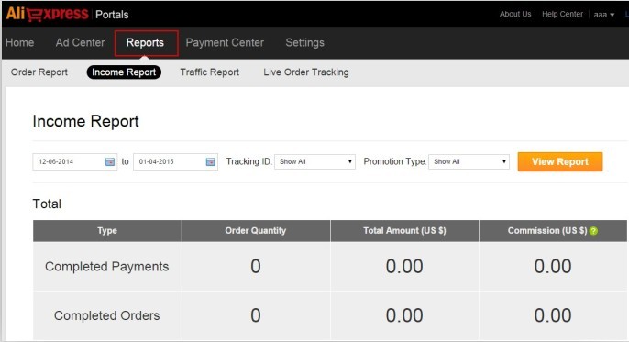Click the Commission help question mark icon
This screenshot has width=629, height=342.
[x=594, y=231]
